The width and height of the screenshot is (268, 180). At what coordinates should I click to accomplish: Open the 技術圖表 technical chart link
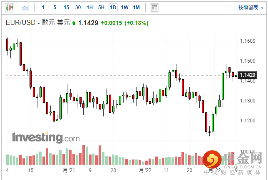[251, 7]
